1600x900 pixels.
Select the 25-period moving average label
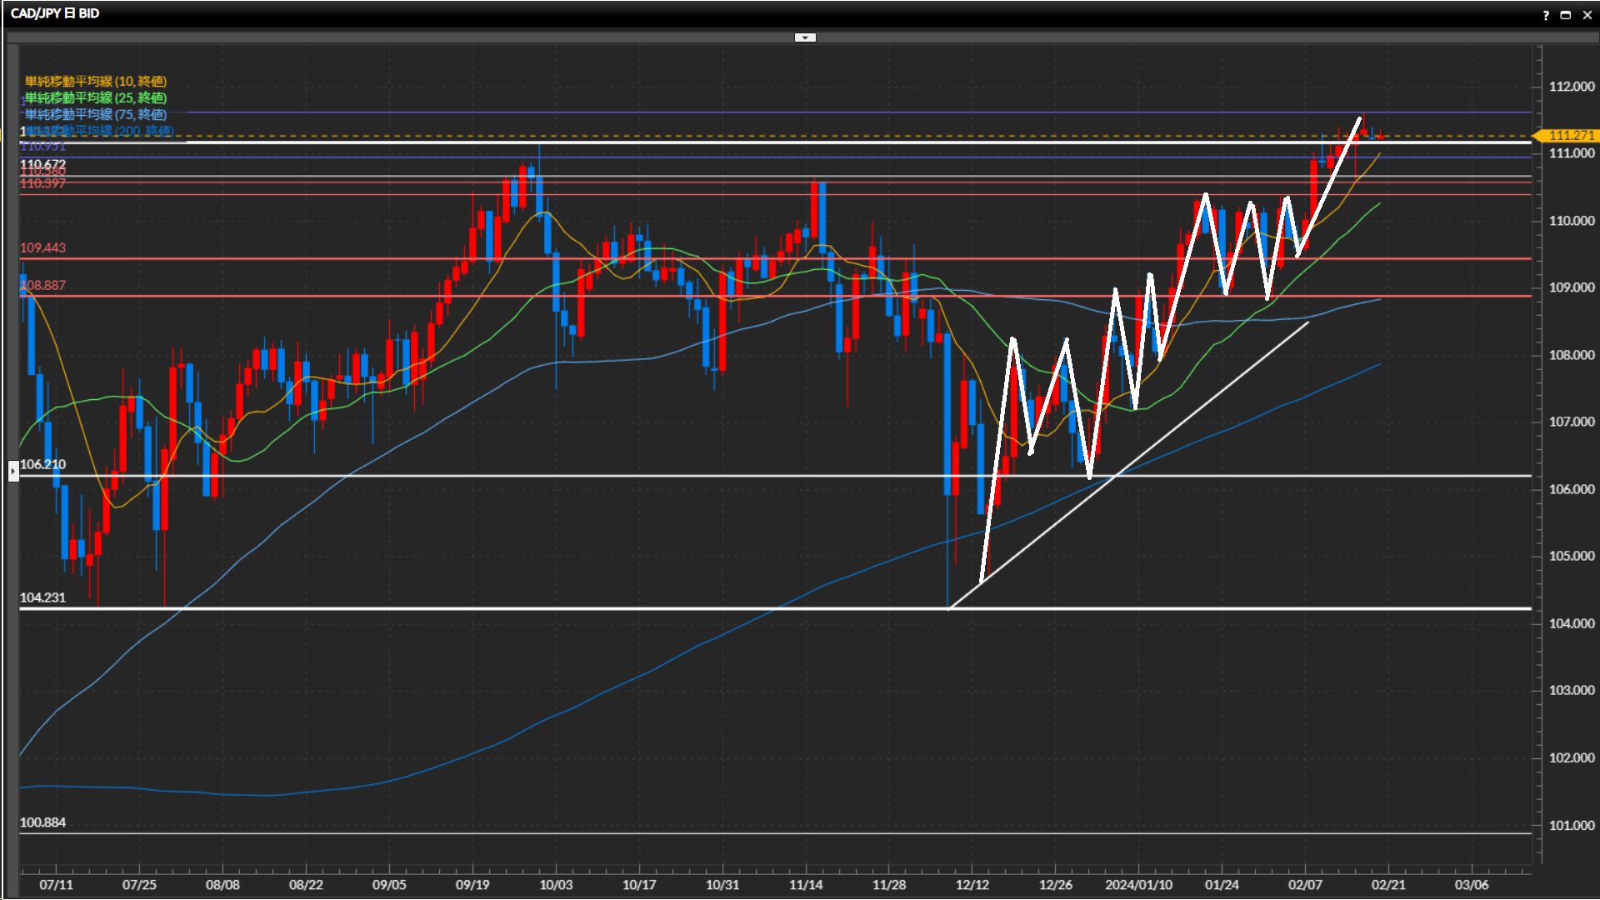(96, 97)
